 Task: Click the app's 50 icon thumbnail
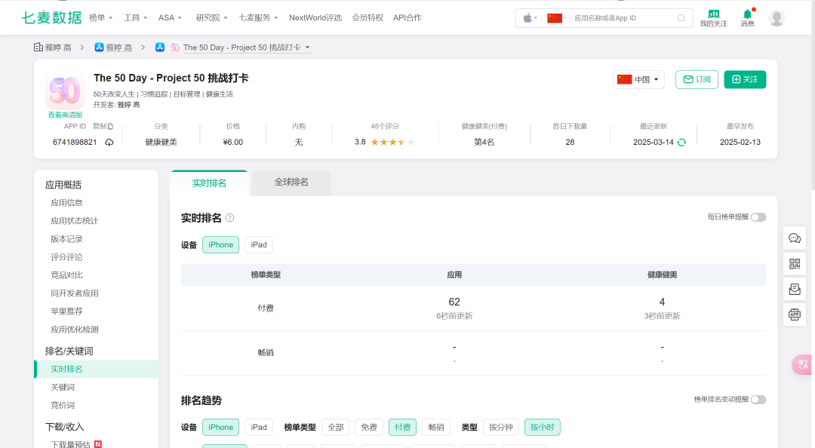tap(65, 91)
